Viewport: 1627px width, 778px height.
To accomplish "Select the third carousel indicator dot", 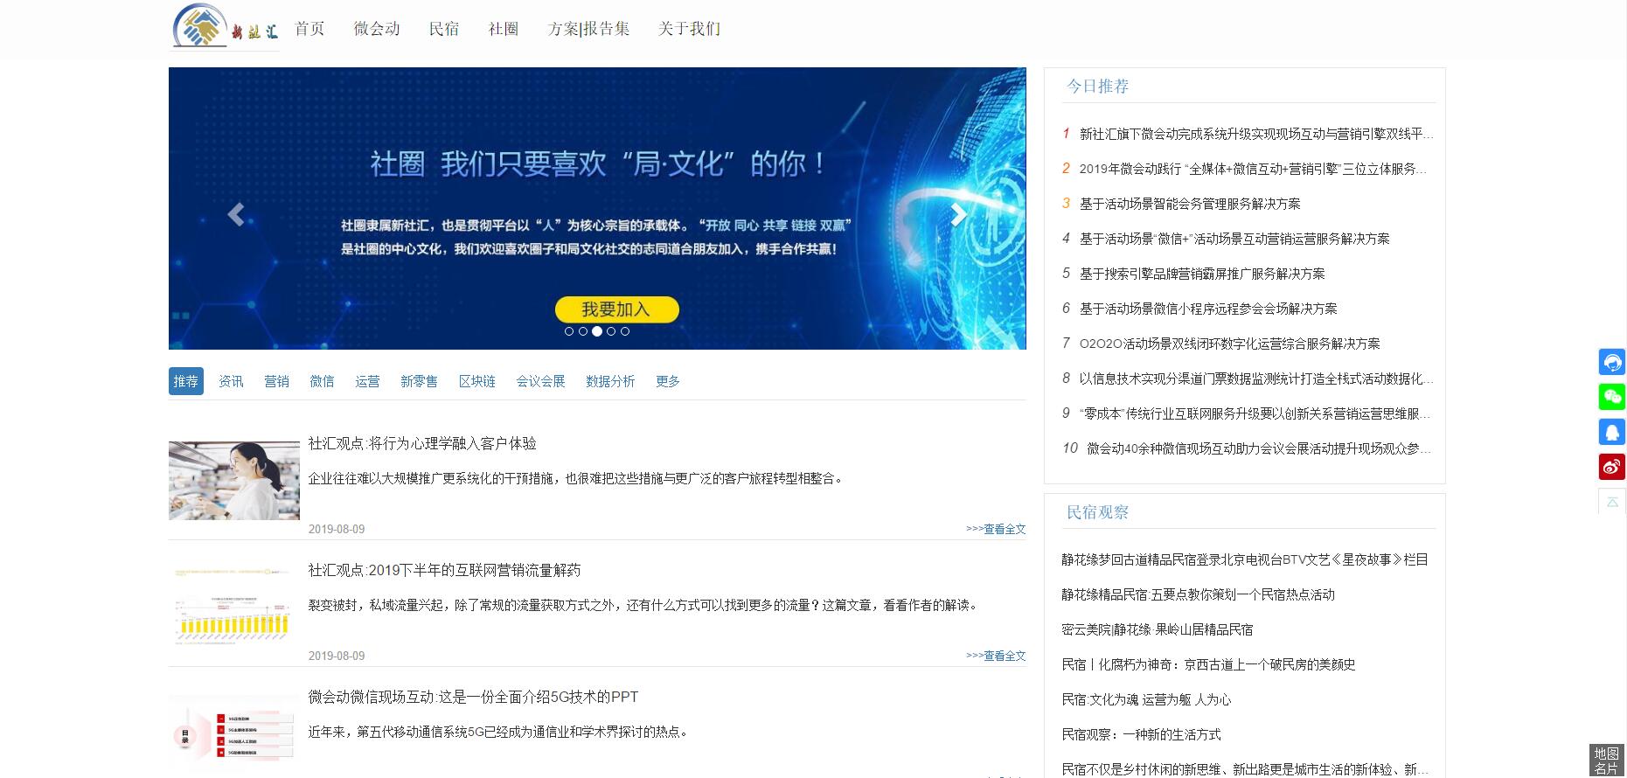I will (597, 331).
